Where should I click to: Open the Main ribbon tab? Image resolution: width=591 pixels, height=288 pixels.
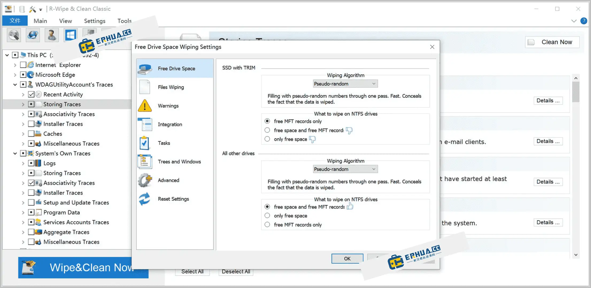pyautogui.click(x=40, y=21)
